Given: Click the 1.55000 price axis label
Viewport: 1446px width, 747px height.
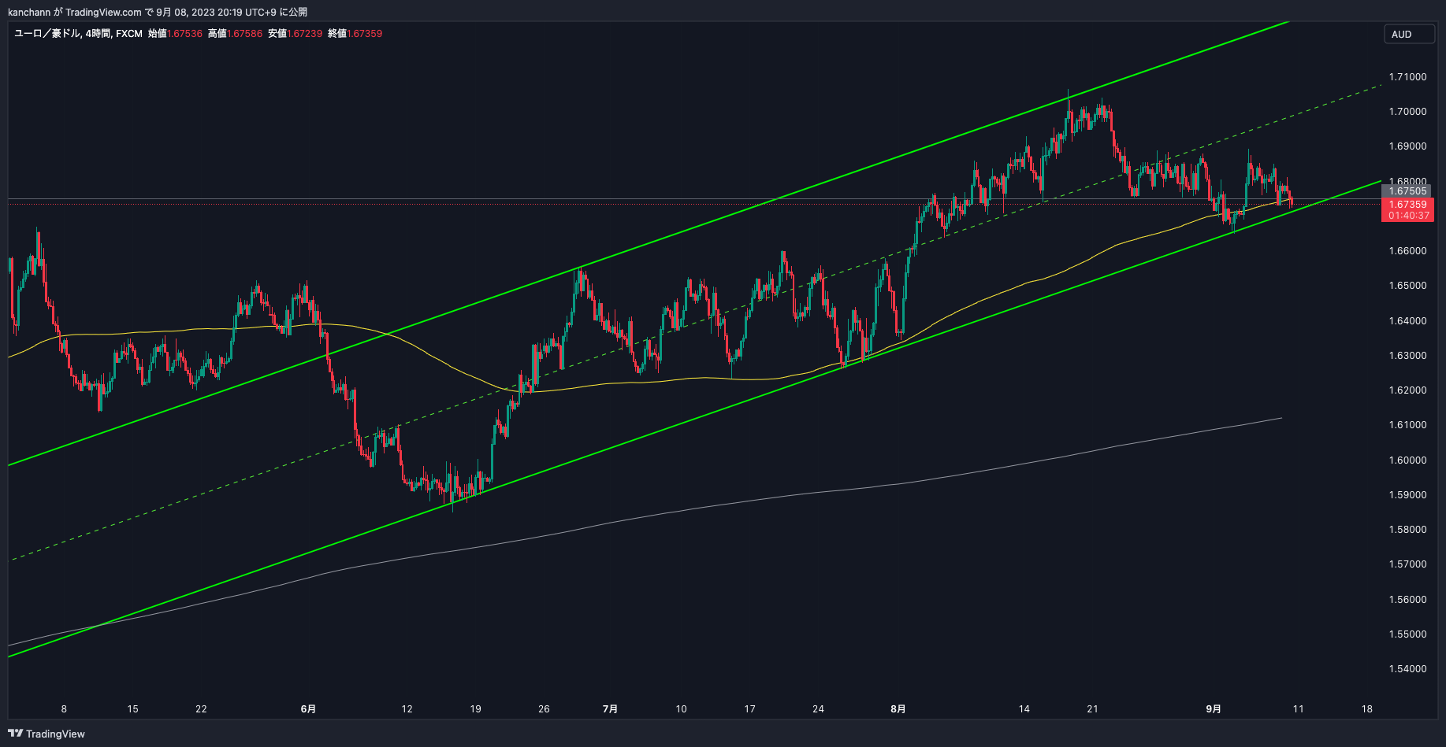Looking at the screenshot, I should 1407,634.
